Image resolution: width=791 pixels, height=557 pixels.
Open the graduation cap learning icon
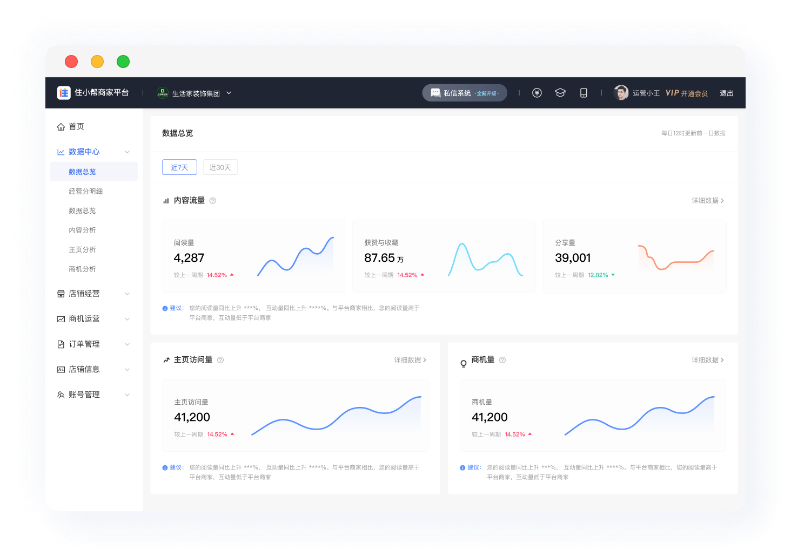pyautogui.click(x=560, y=93)
